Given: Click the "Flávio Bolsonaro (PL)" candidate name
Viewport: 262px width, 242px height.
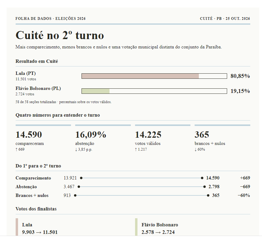Looking at the screenshot, I should tap(38, 88).
